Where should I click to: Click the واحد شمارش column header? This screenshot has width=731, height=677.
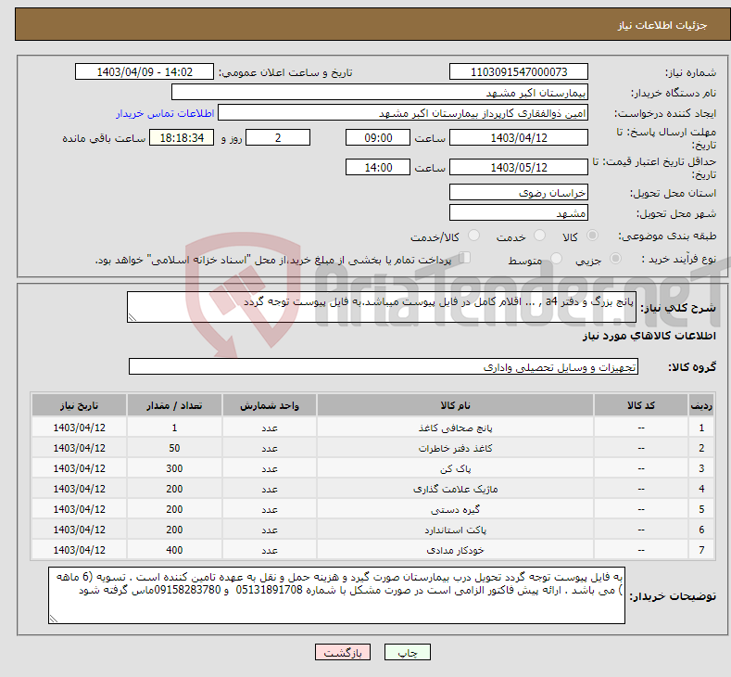(x=270, y=405)
